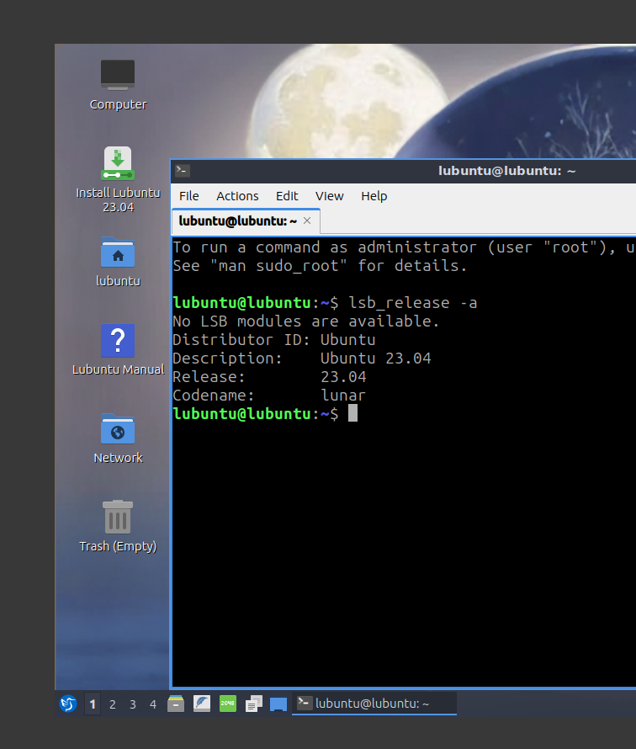Open the Lubuntu start menu bird logo

(68, 704)
